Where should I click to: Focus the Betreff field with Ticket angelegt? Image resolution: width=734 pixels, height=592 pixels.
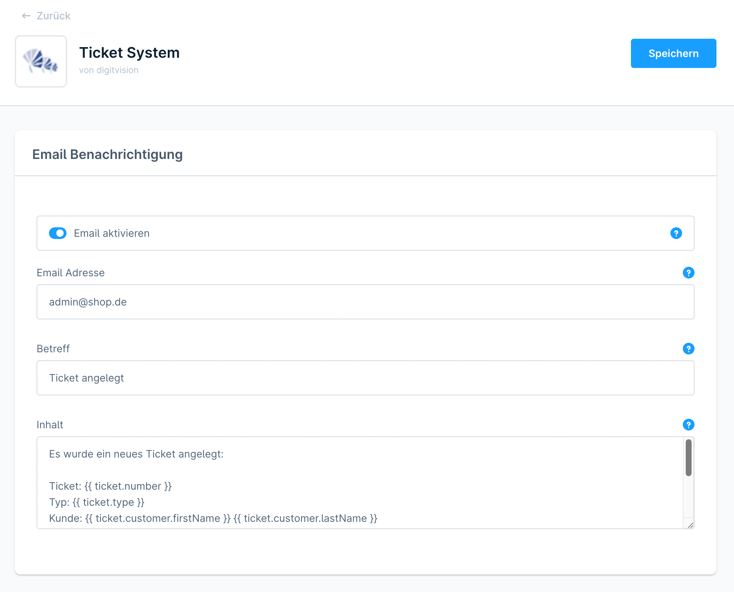click(x=366, y=378)
